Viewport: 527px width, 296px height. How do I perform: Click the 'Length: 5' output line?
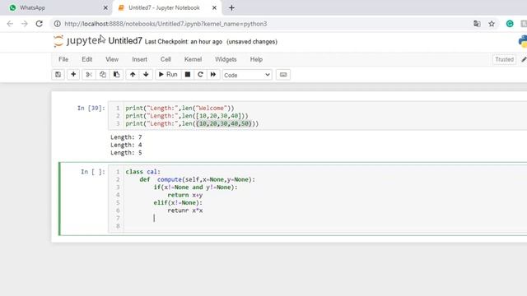(x=126, y=153)
